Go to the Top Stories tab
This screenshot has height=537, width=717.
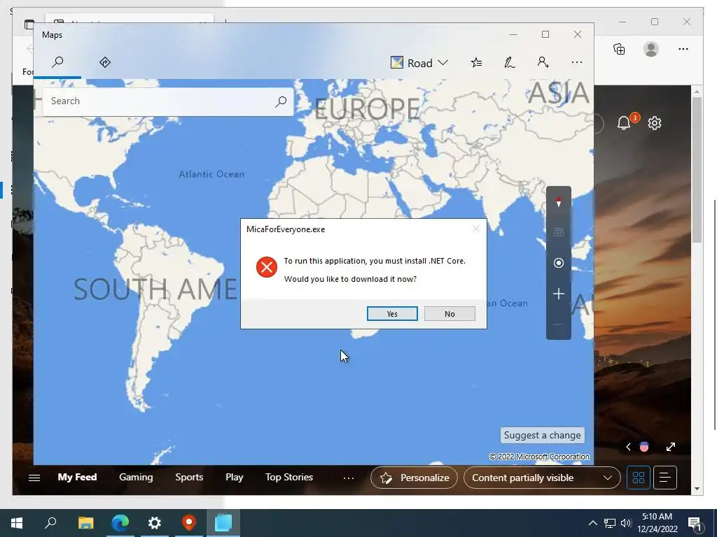(x=289, y=477)
